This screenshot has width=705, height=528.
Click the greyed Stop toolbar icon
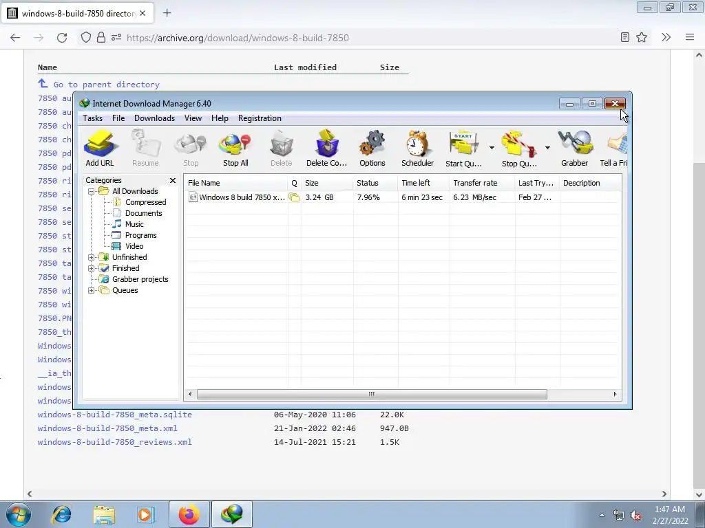[191, 148]
